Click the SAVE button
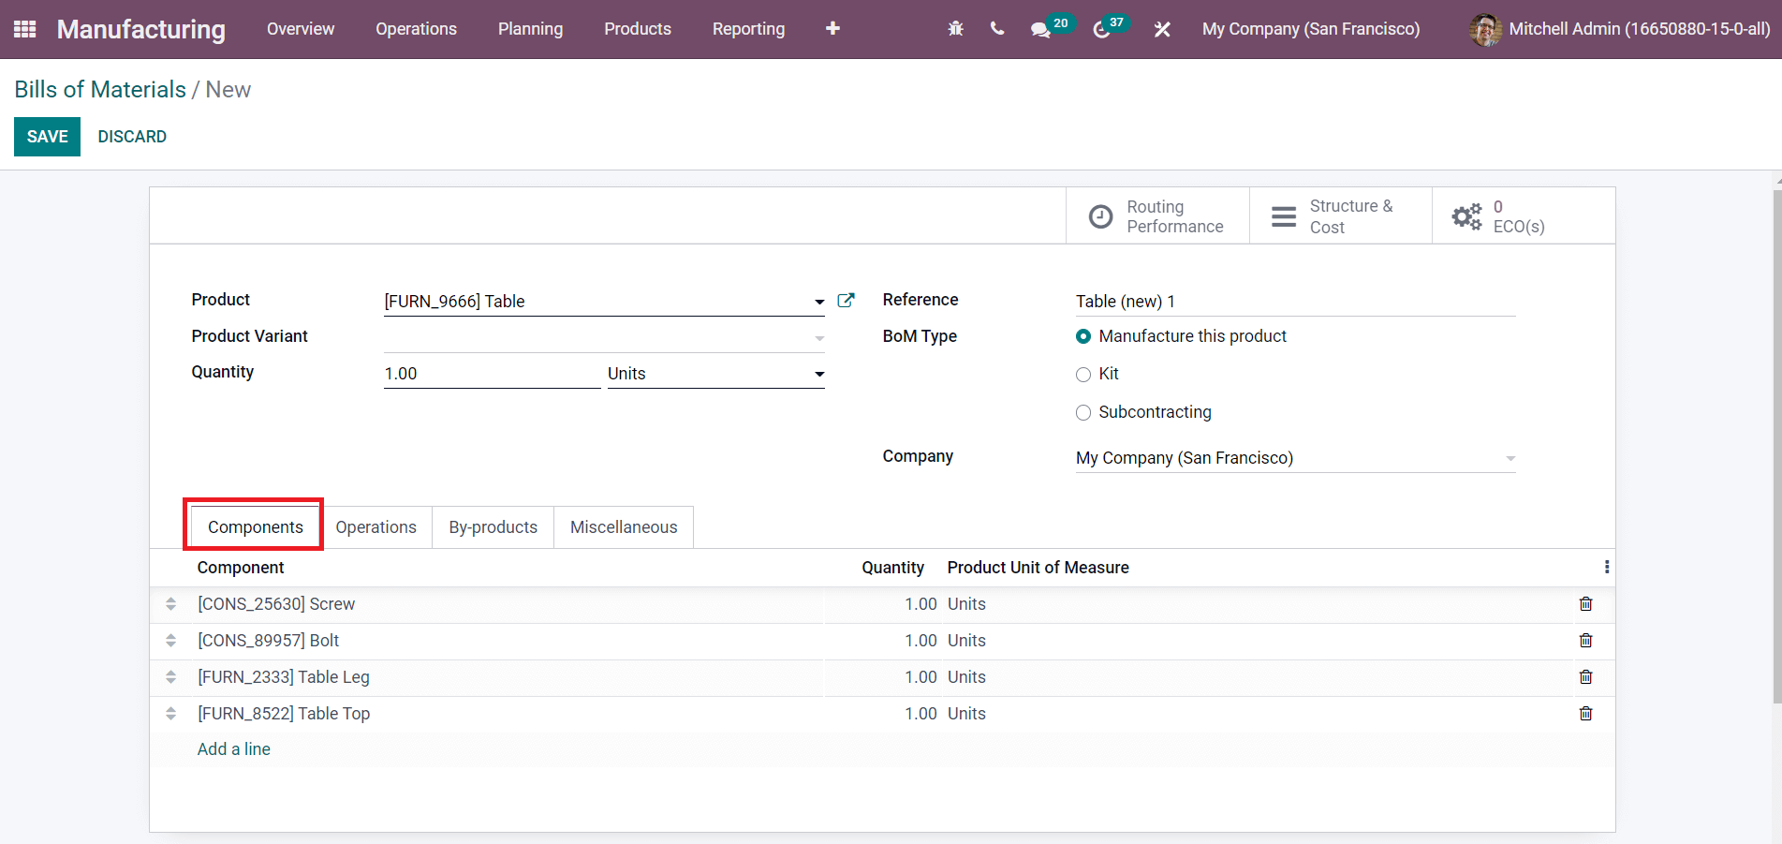This screenshot has height=844, width=1782. point(47,137)
